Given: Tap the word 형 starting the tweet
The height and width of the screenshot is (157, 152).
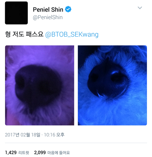Looking at the screenshot, I should point(8,34).
